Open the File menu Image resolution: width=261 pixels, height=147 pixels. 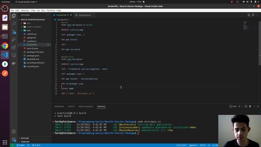(12, 10)
